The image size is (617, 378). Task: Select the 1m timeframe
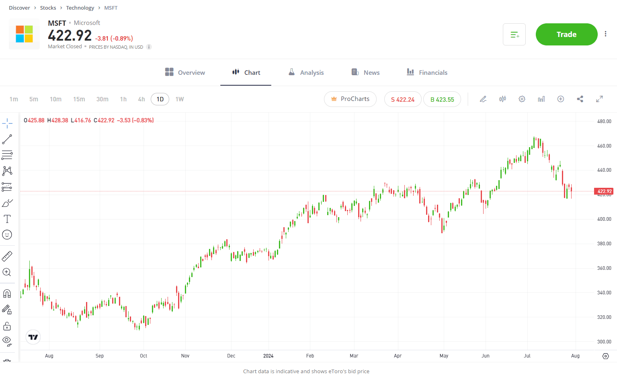tap(14, 99)
